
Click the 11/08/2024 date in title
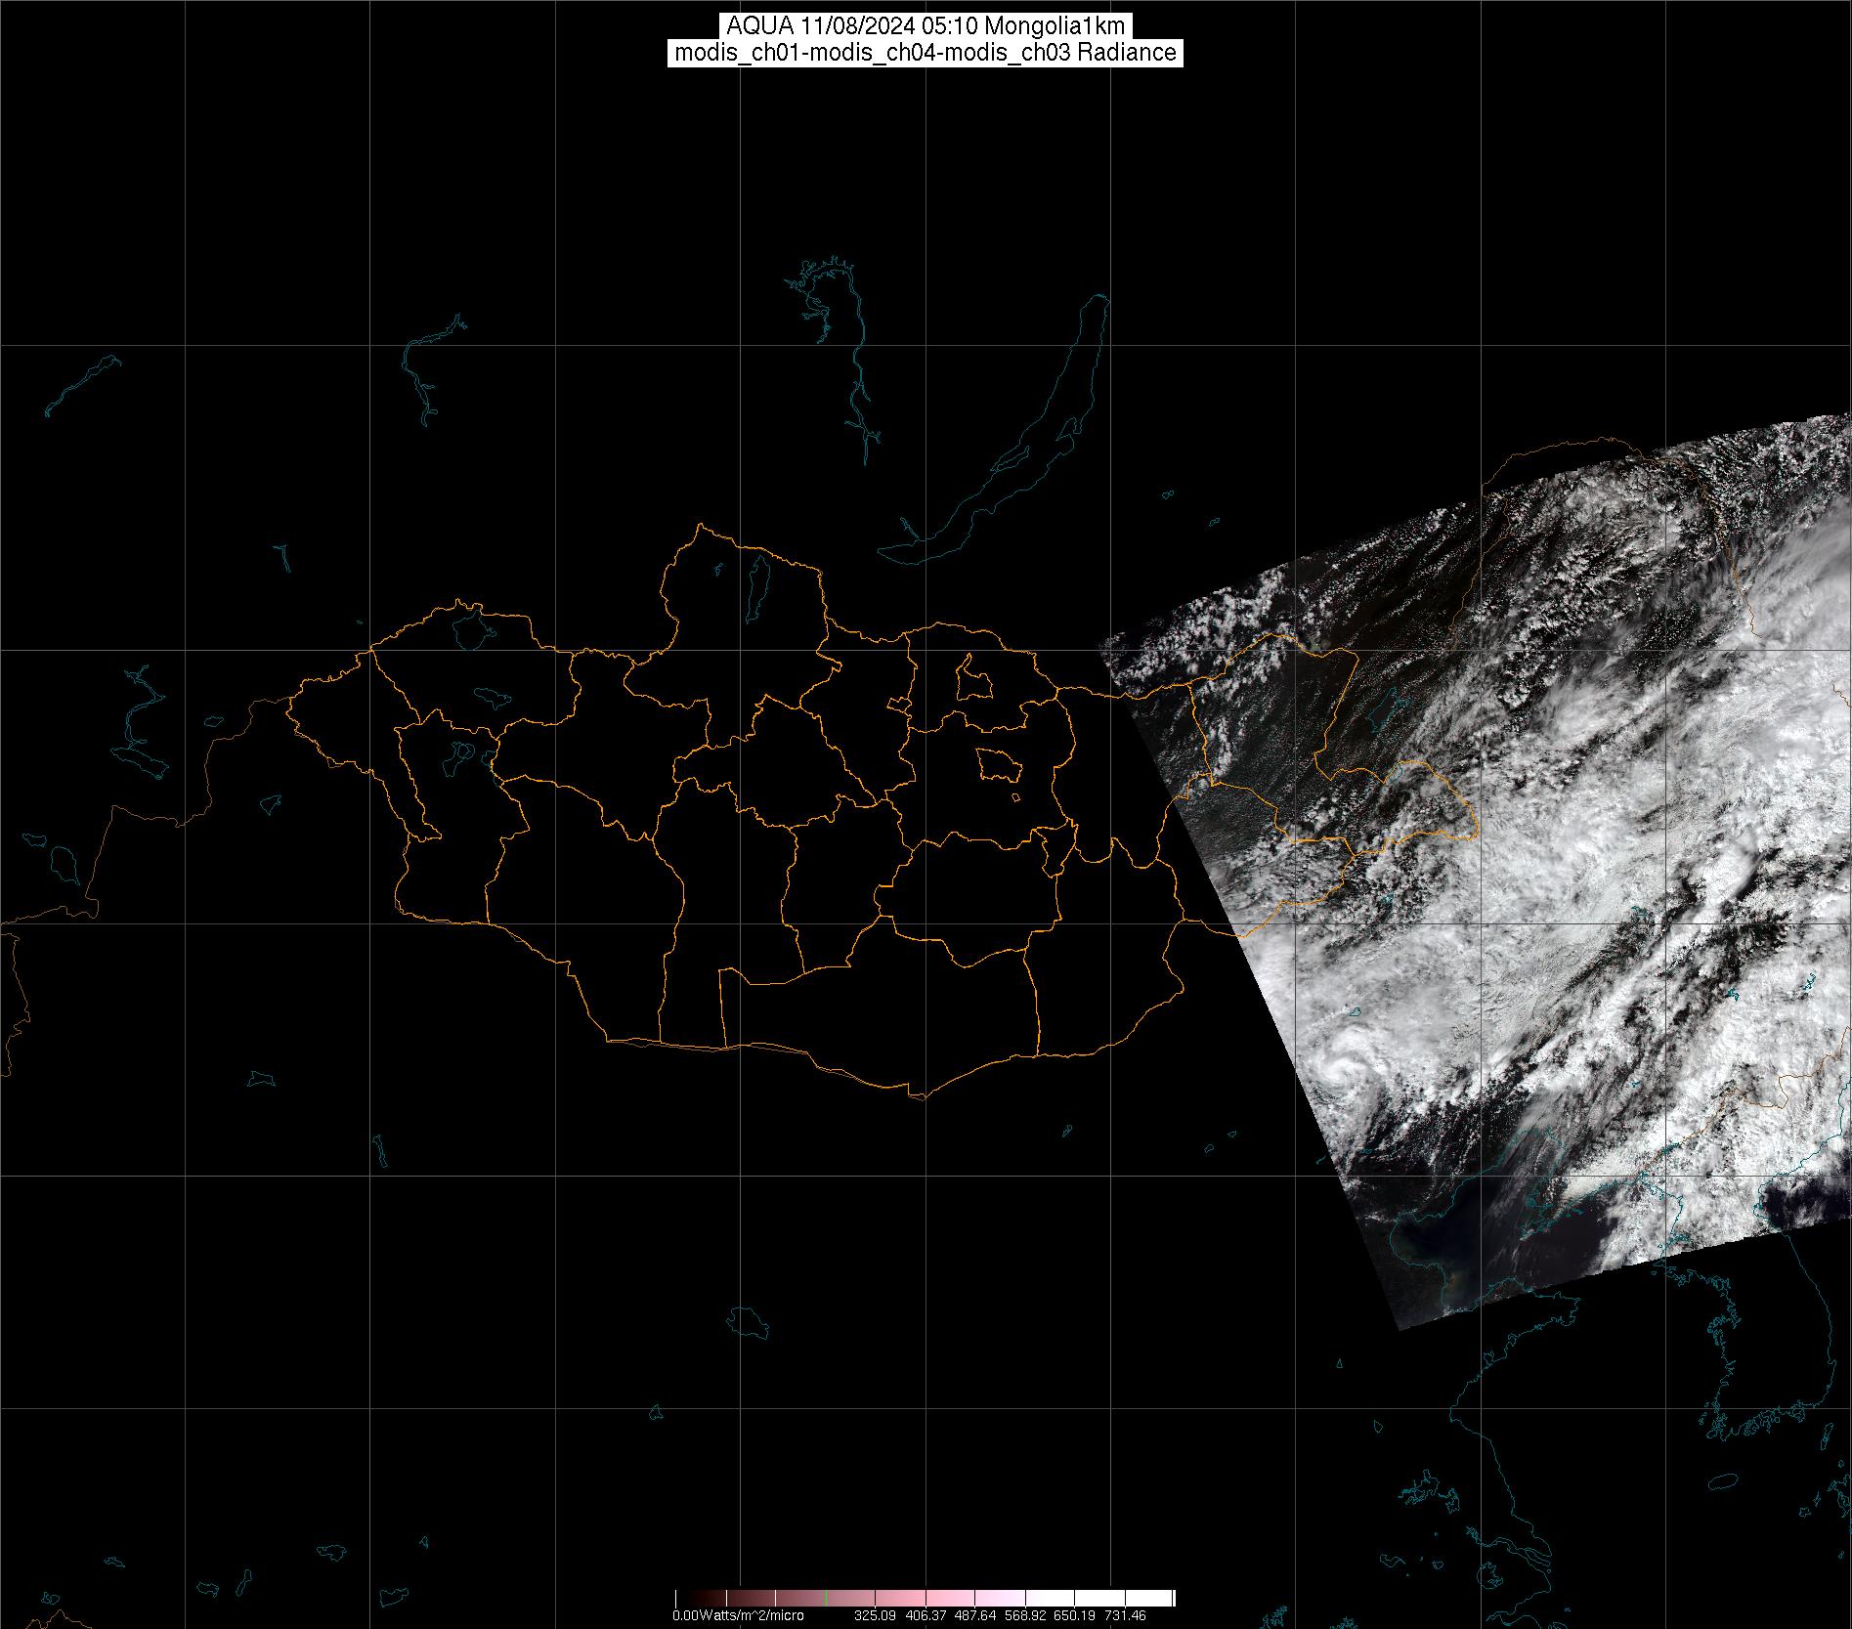click(x=857, y=26)
